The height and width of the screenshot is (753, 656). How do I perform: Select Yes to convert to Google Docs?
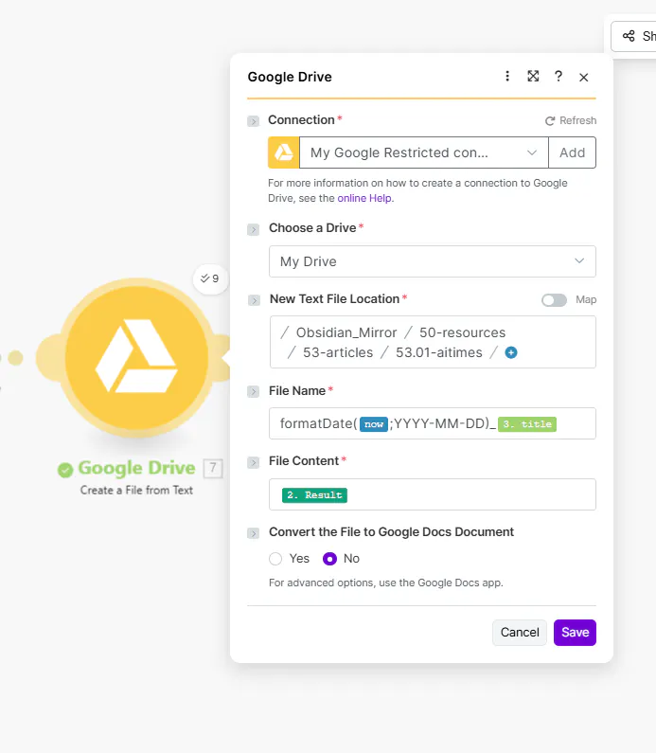[275, 559]
